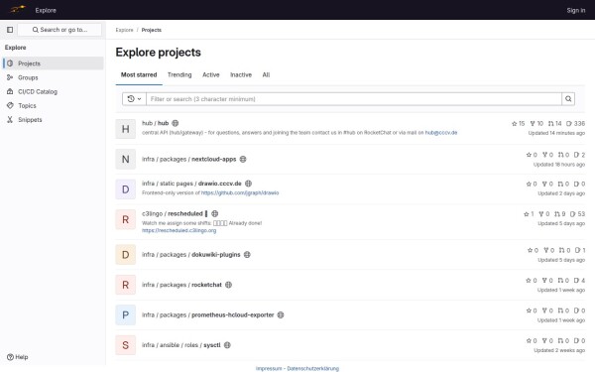Click issues count 2 of nextcloud-apps
Viewport: 595px width, 372px height.
click(579, 155)
